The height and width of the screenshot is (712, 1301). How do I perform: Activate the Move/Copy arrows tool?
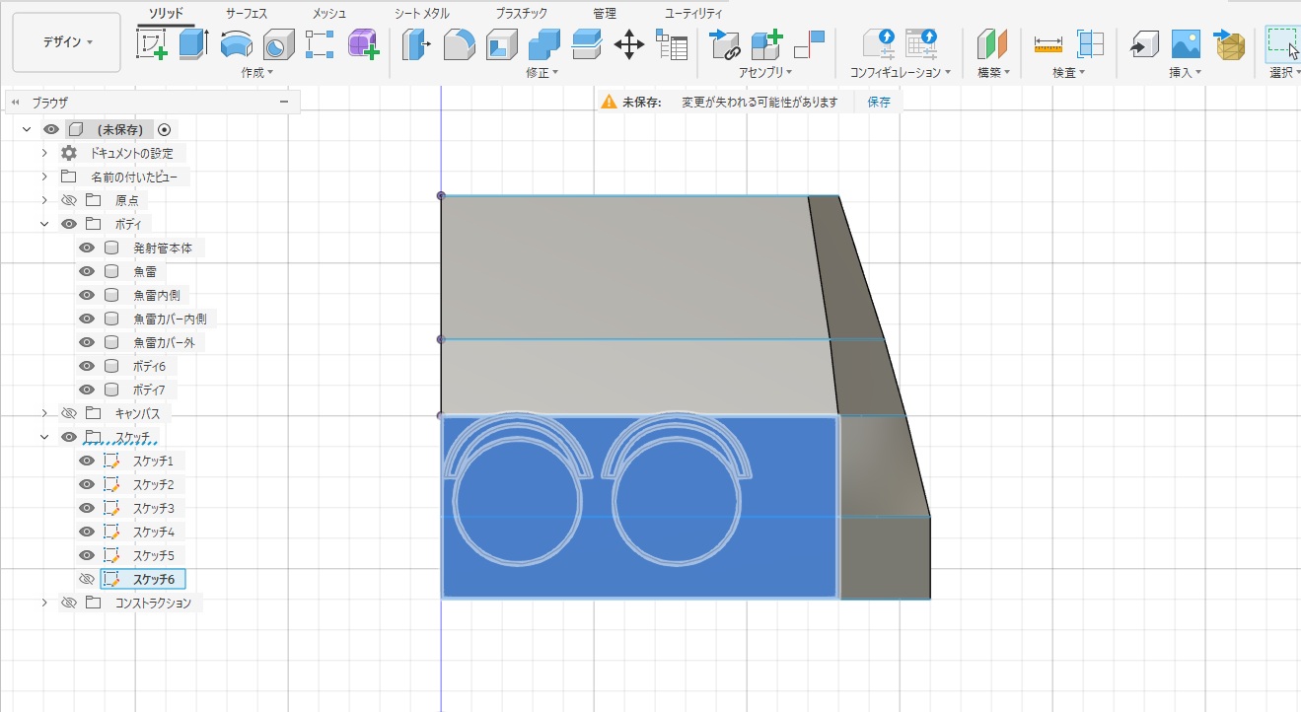pyautogui.click(x=628, y=44)
